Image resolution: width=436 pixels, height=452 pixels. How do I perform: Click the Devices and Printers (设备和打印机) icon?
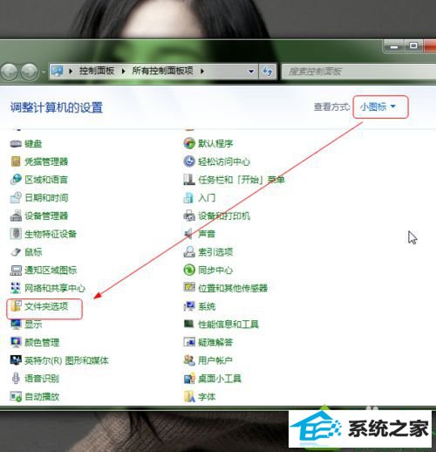pyautogui.click(x=189, y=216)
